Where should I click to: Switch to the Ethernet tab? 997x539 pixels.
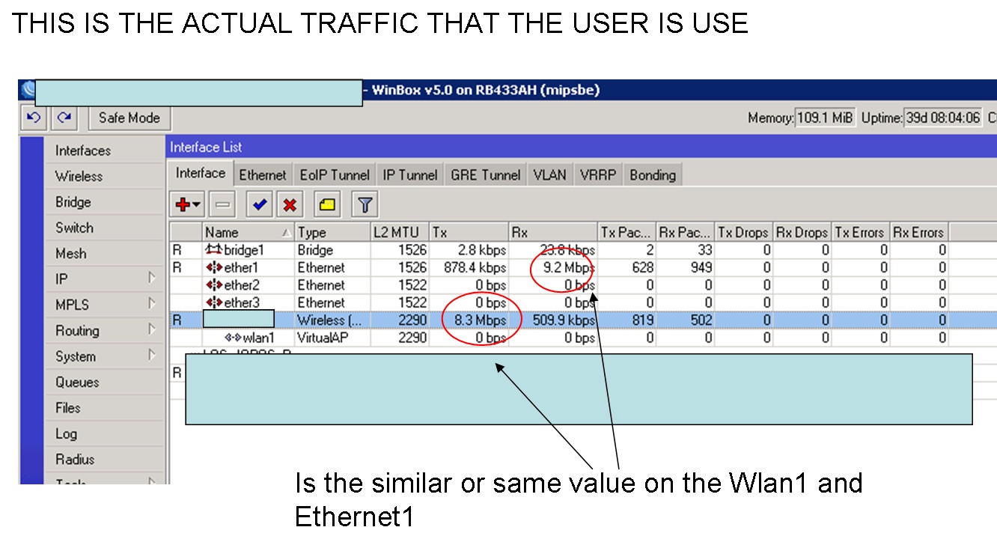(x=263, y=175)
